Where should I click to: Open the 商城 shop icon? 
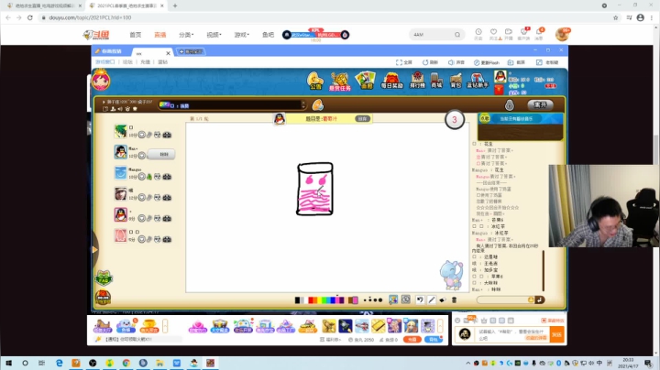coord(436,81)
